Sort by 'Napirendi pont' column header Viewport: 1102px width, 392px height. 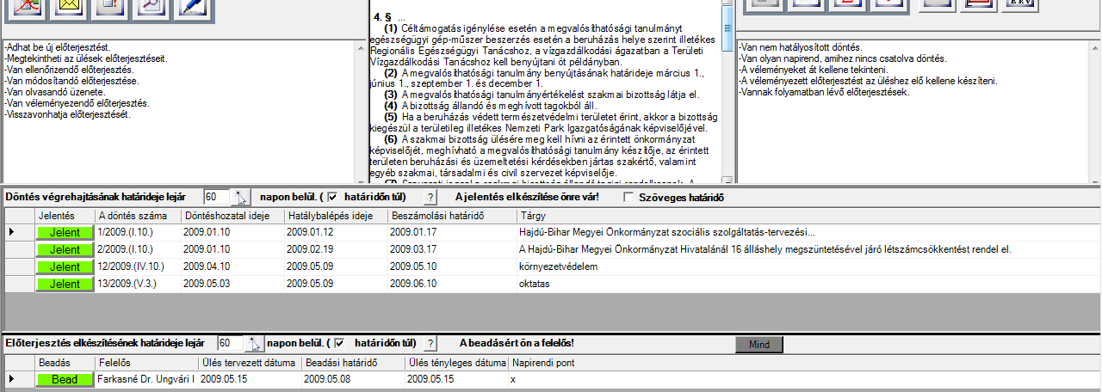pos(804,362)
